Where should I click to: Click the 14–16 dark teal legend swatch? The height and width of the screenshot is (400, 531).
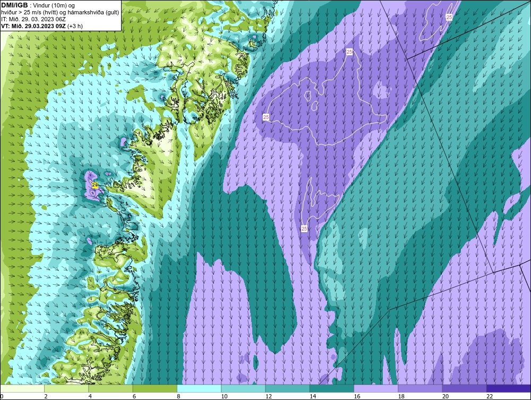332,388
